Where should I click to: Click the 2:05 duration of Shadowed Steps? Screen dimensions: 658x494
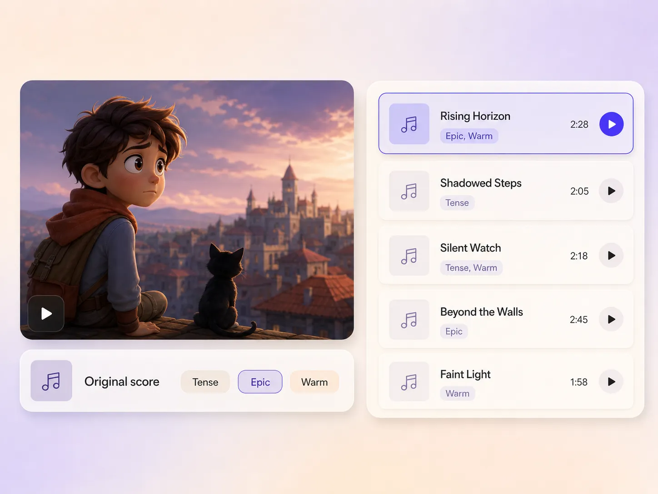click(579, 192)
